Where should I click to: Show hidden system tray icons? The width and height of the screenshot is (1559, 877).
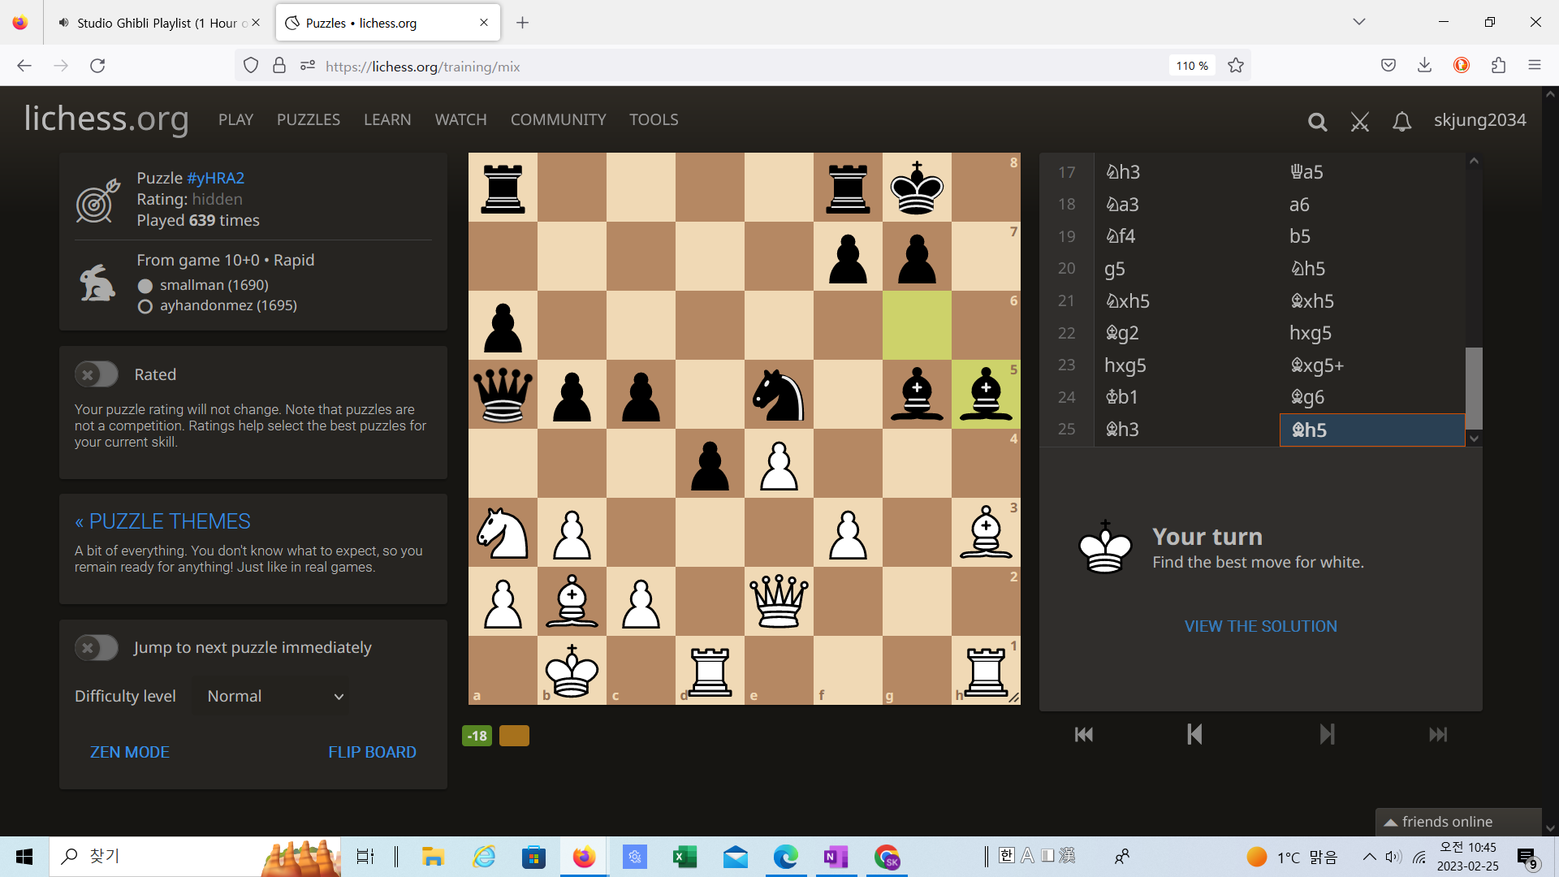1369,857
